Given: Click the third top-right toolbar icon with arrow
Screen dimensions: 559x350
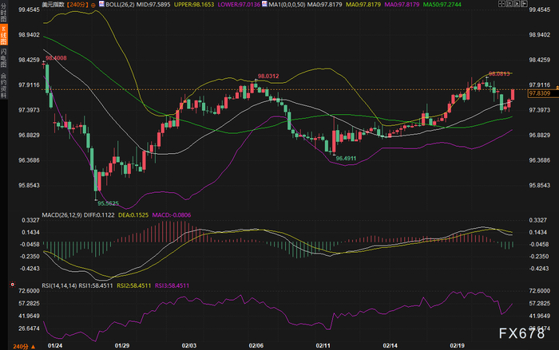Looking at the screenshot, I should point(517,4).
